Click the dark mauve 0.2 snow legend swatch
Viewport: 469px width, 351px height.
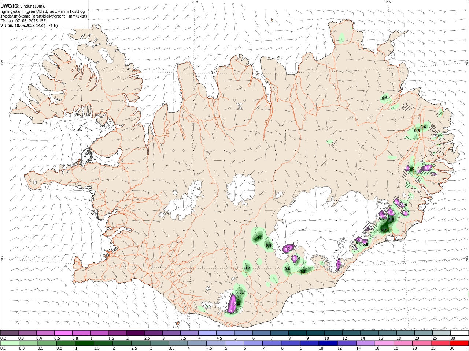click(x=9, y=333)
